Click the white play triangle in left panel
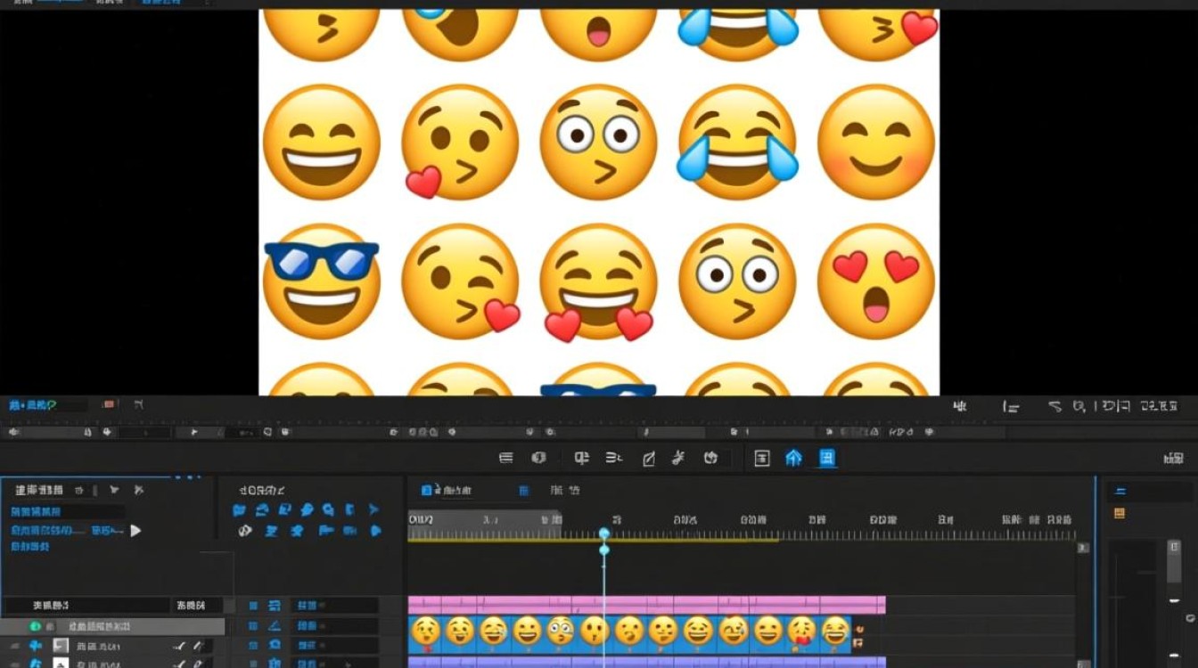Viewport: 1198px width, 668px height. [x=135, y=531]
